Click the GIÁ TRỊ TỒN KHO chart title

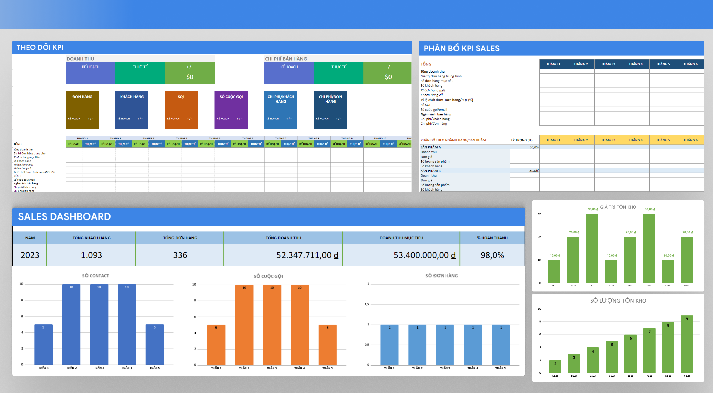click(618, 207)
